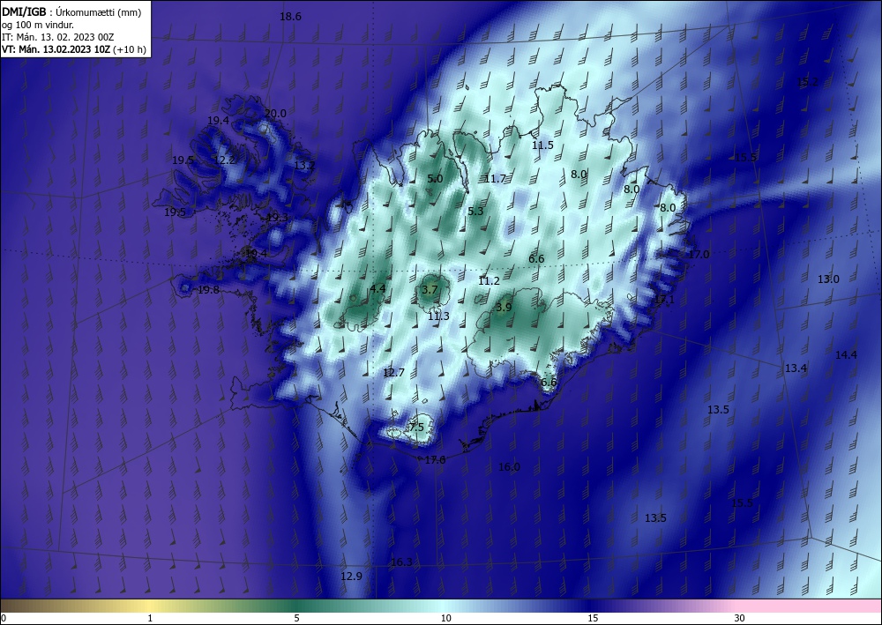Click the 11.3 value label
Screen dimensions: 882x625
click(x=438, y=316)
